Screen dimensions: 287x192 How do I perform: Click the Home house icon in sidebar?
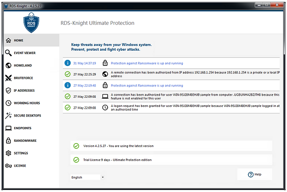click(x=8, y=40)
